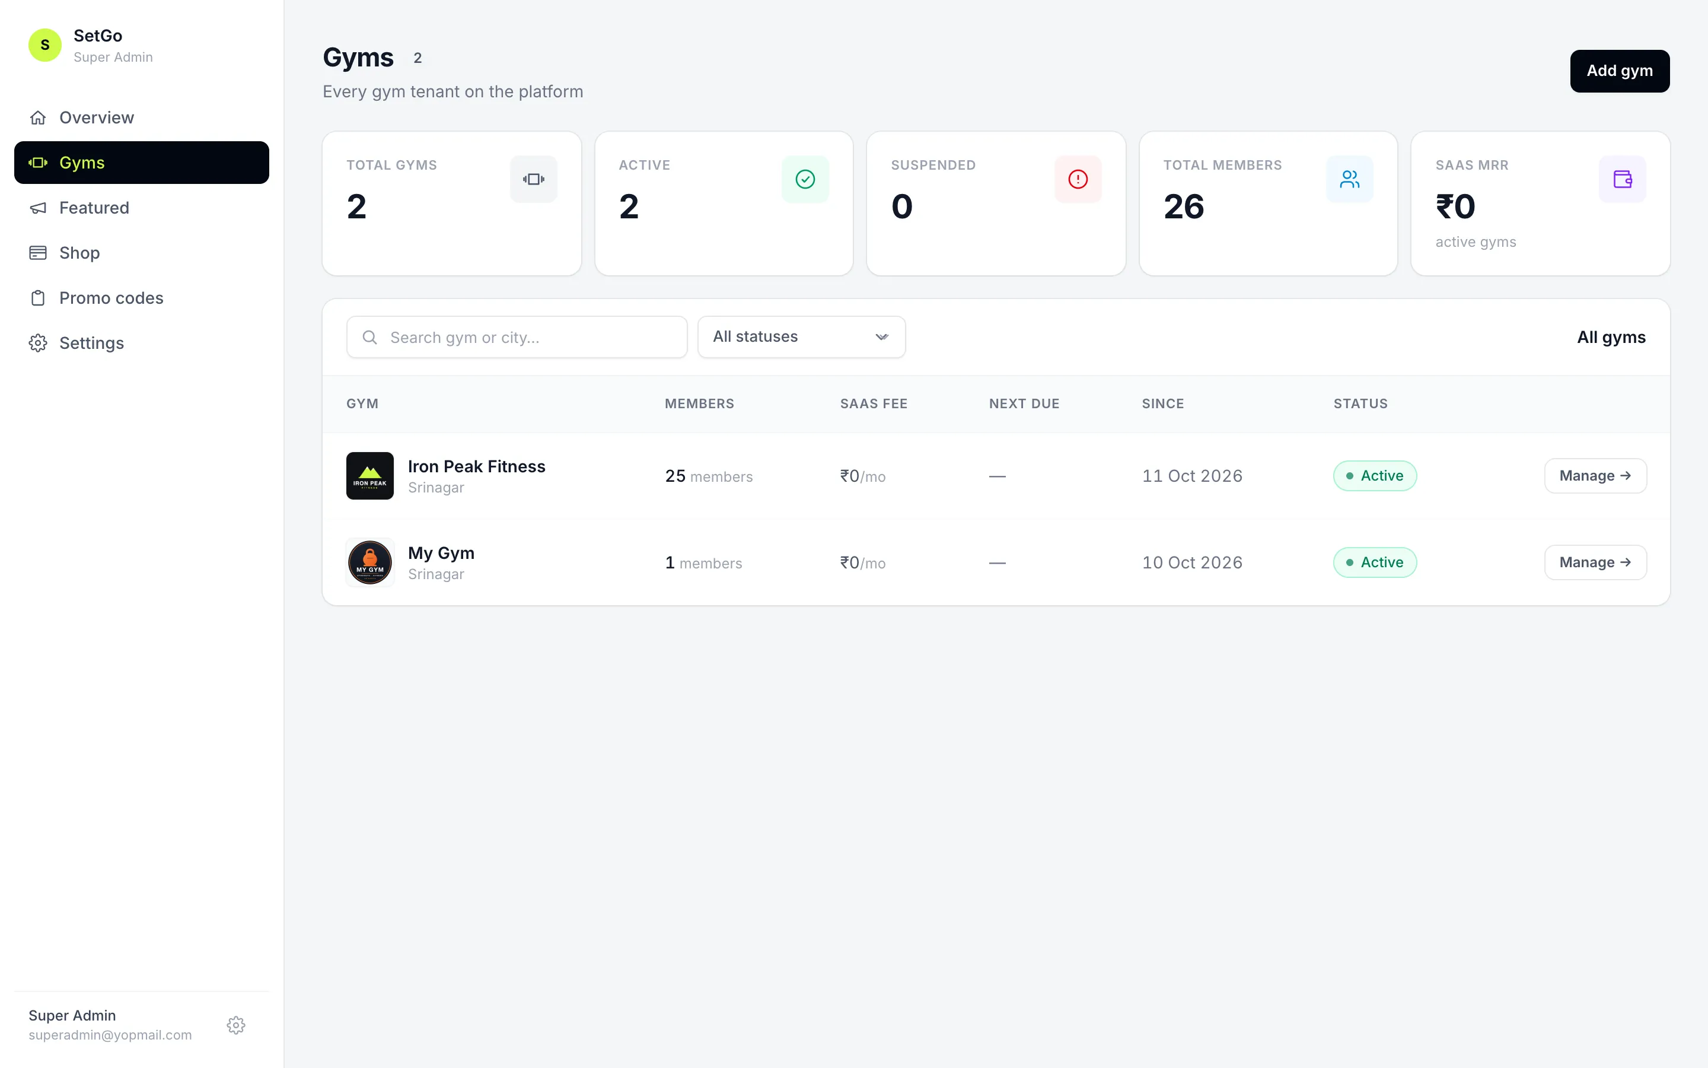Click the Active status badge for Iron Peak Fitness
Screen dimensions: 1708x1068
click(x=1374, y=476)
